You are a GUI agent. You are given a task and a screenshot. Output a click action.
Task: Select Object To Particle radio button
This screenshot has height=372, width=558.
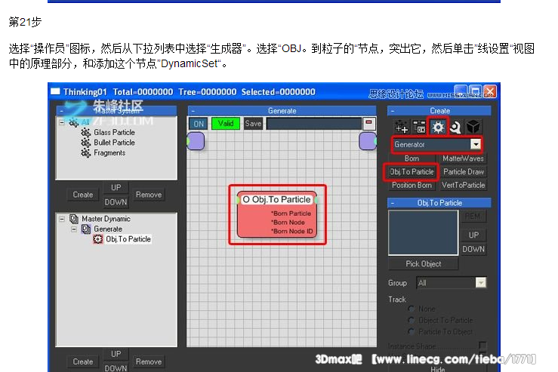tap(412, 320)
